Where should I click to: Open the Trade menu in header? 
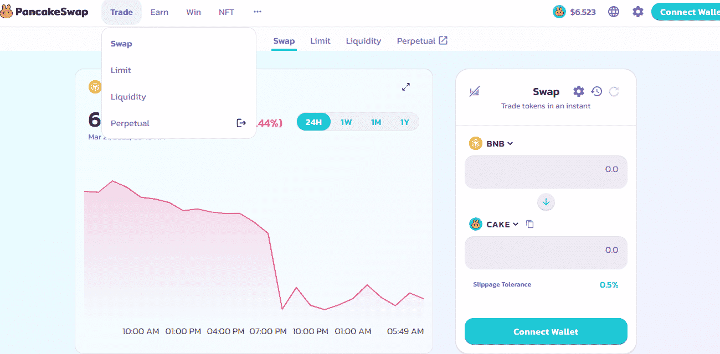pyautogui.click(x=121, y=12)
